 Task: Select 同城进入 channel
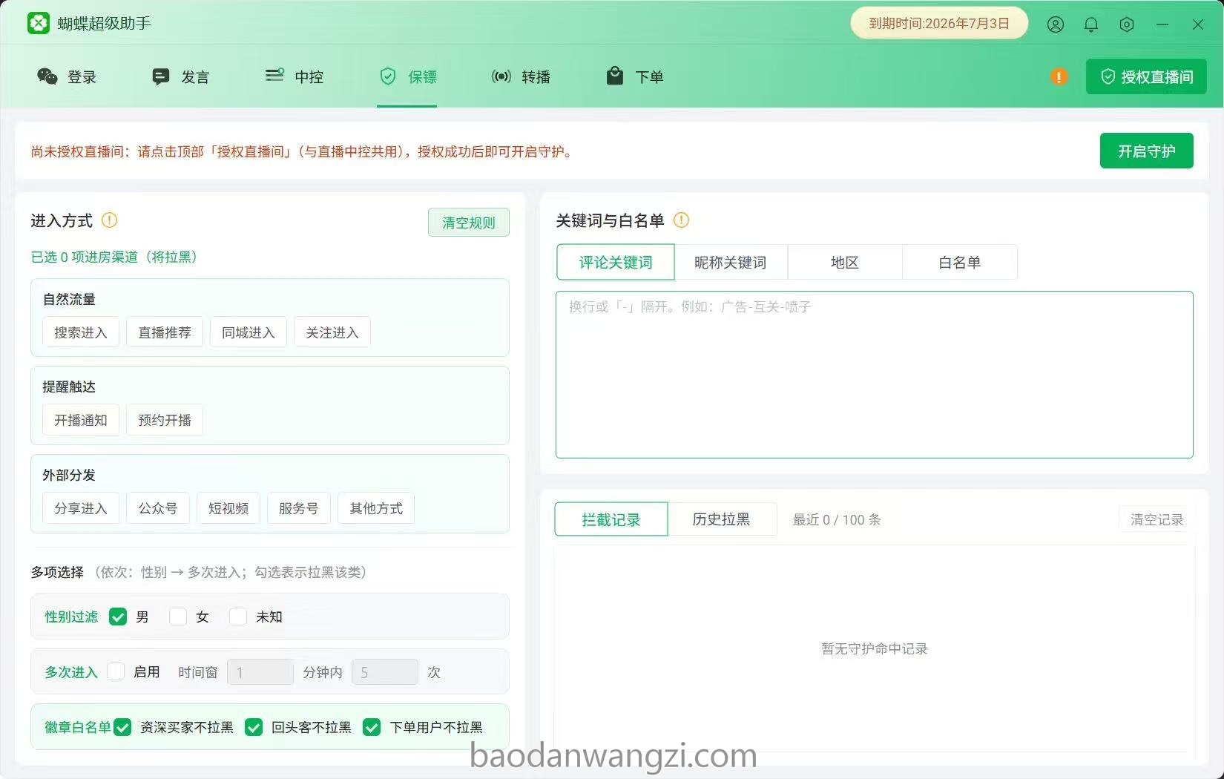coord(249,332)
